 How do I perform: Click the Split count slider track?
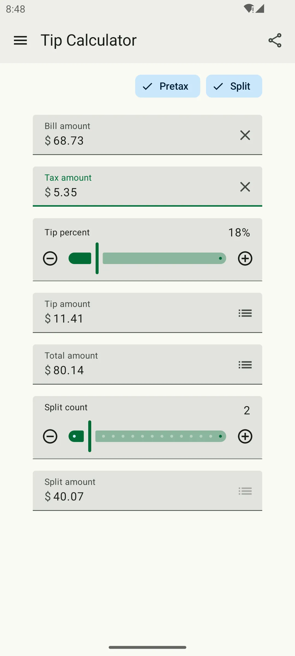147,436
